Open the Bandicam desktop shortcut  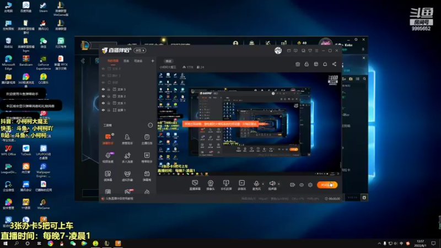pyautogui.click(x=26, y=61)
